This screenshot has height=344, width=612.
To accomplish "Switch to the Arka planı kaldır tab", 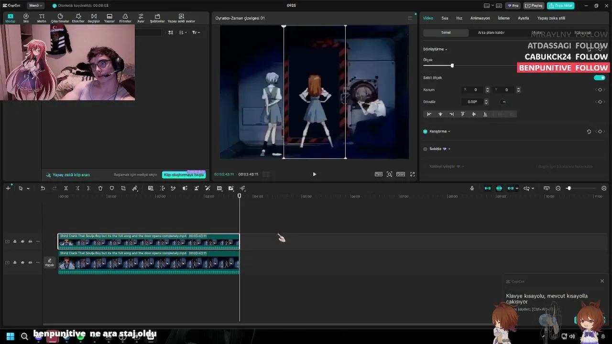I will (x=491, y=32).
